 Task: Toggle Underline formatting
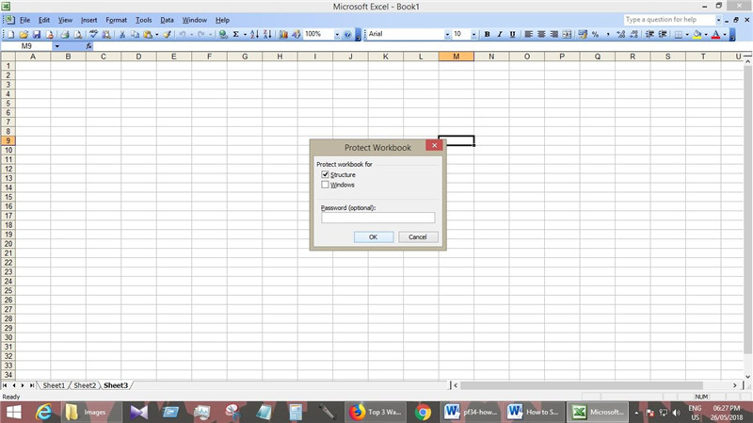(512, 34)
